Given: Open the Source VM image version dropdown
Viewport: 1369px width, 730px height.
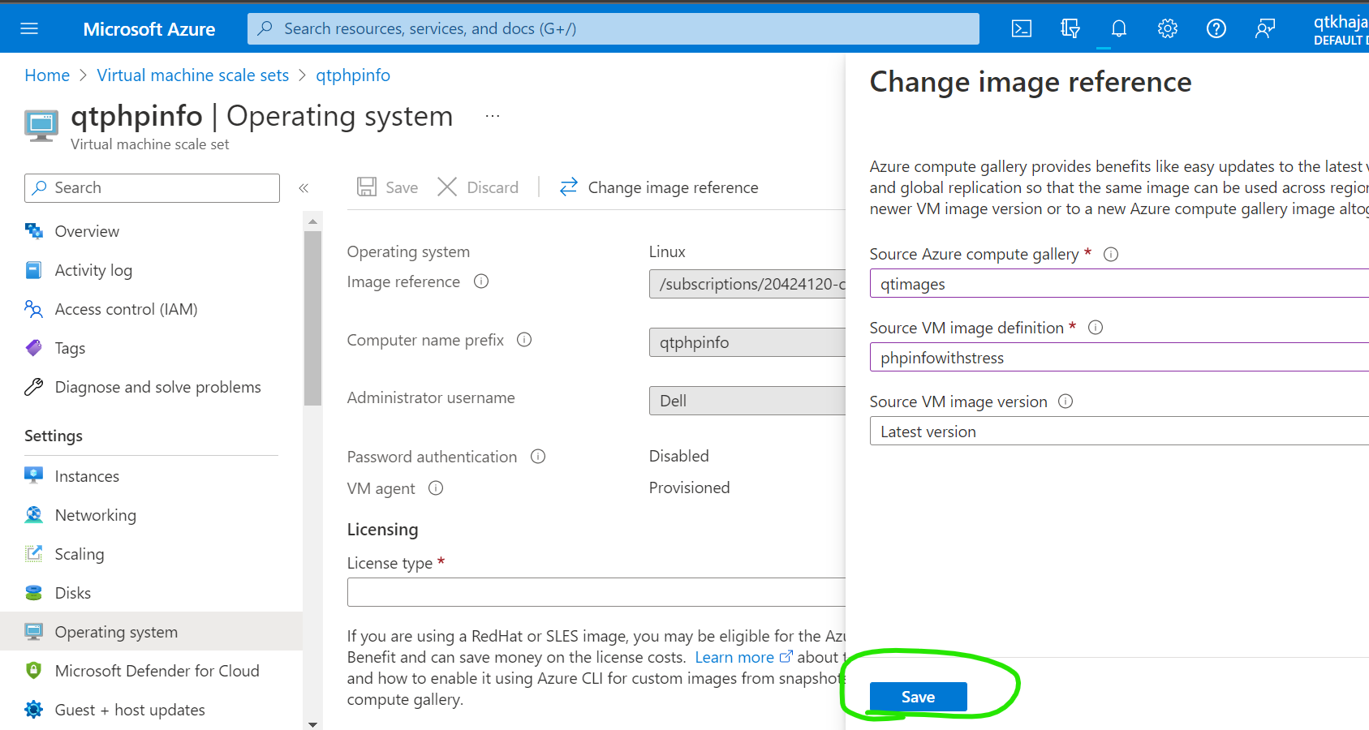Looking at the screenshot, I should point(1119,432).
